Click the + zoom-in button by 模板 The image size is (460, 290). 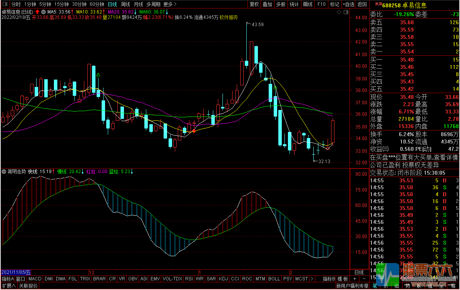355,279
